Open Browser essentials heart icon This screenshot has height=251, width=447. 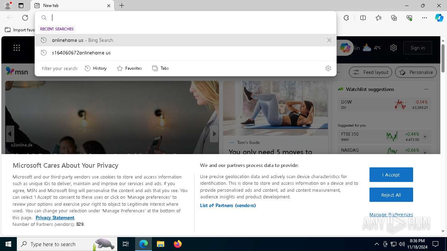point(409,18)
